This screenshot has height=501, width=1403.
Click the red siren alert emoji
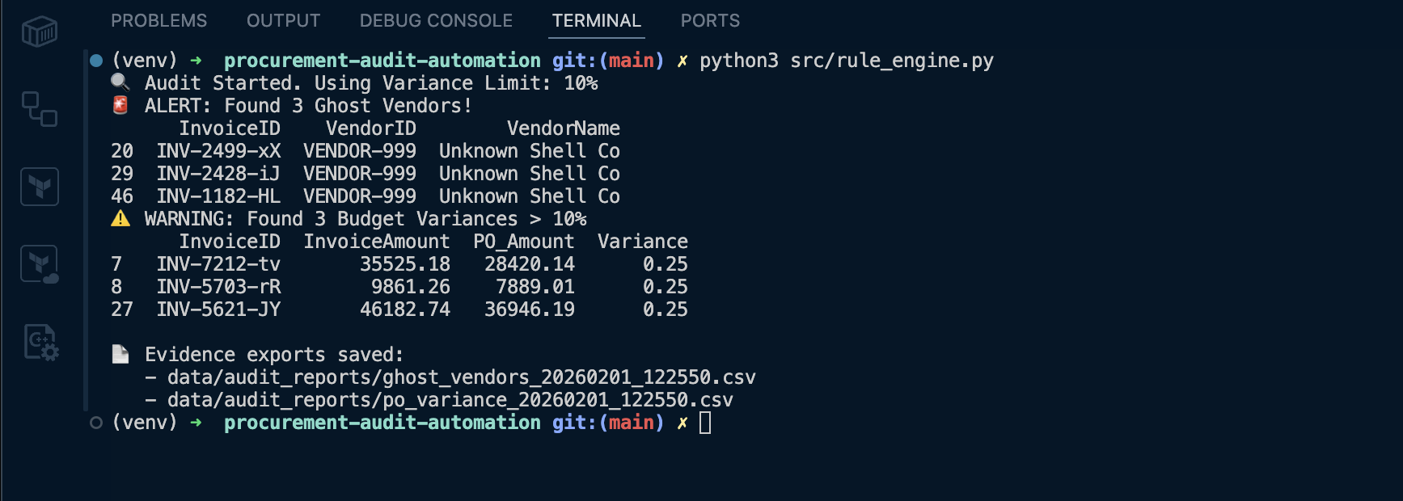click(120, 105)
